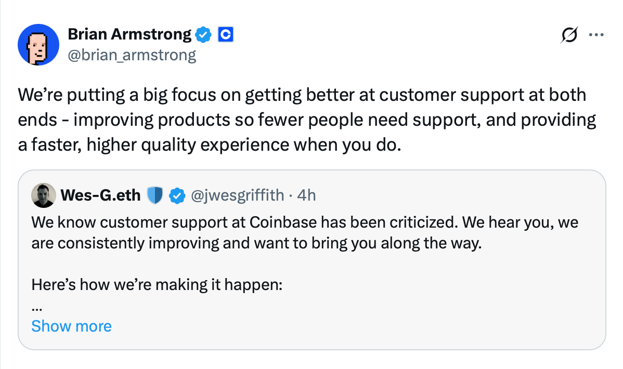This screenshot has height=369, width=623.
Task: Click the truncation ellipsis above Show more
Action: (x=37, y=307)
